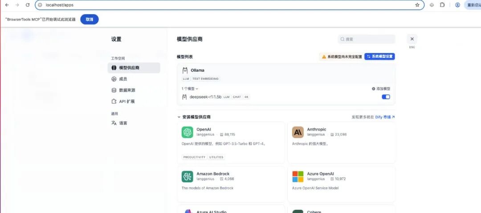Click the TEXT EMBEDDING tag under Ollama

tap(205, 79)
